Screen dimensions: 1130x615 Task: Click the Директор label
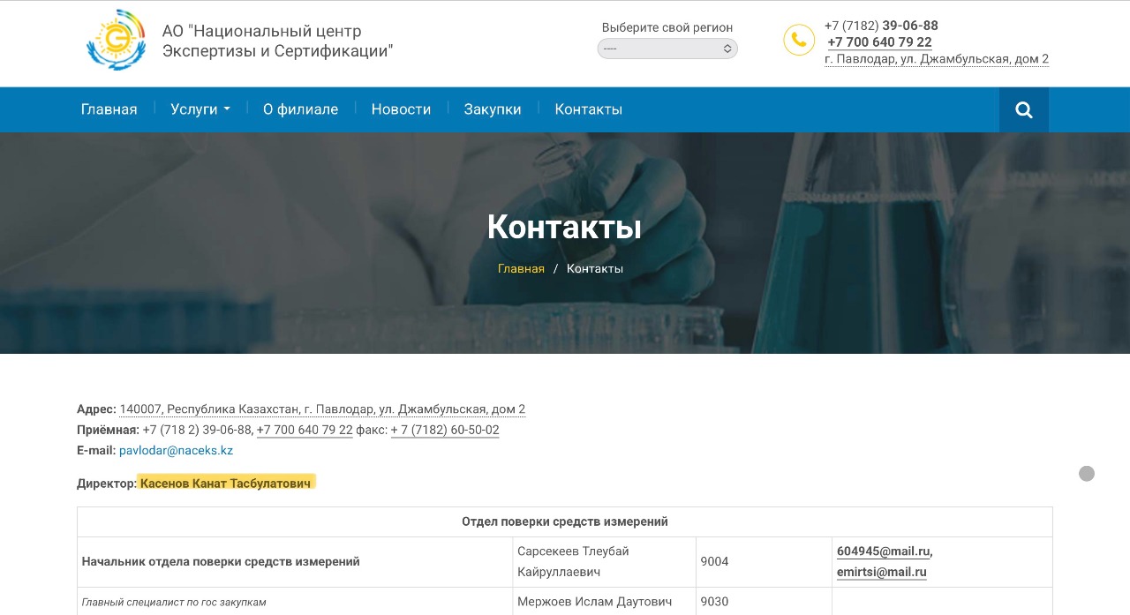click(x=107, y=483)
